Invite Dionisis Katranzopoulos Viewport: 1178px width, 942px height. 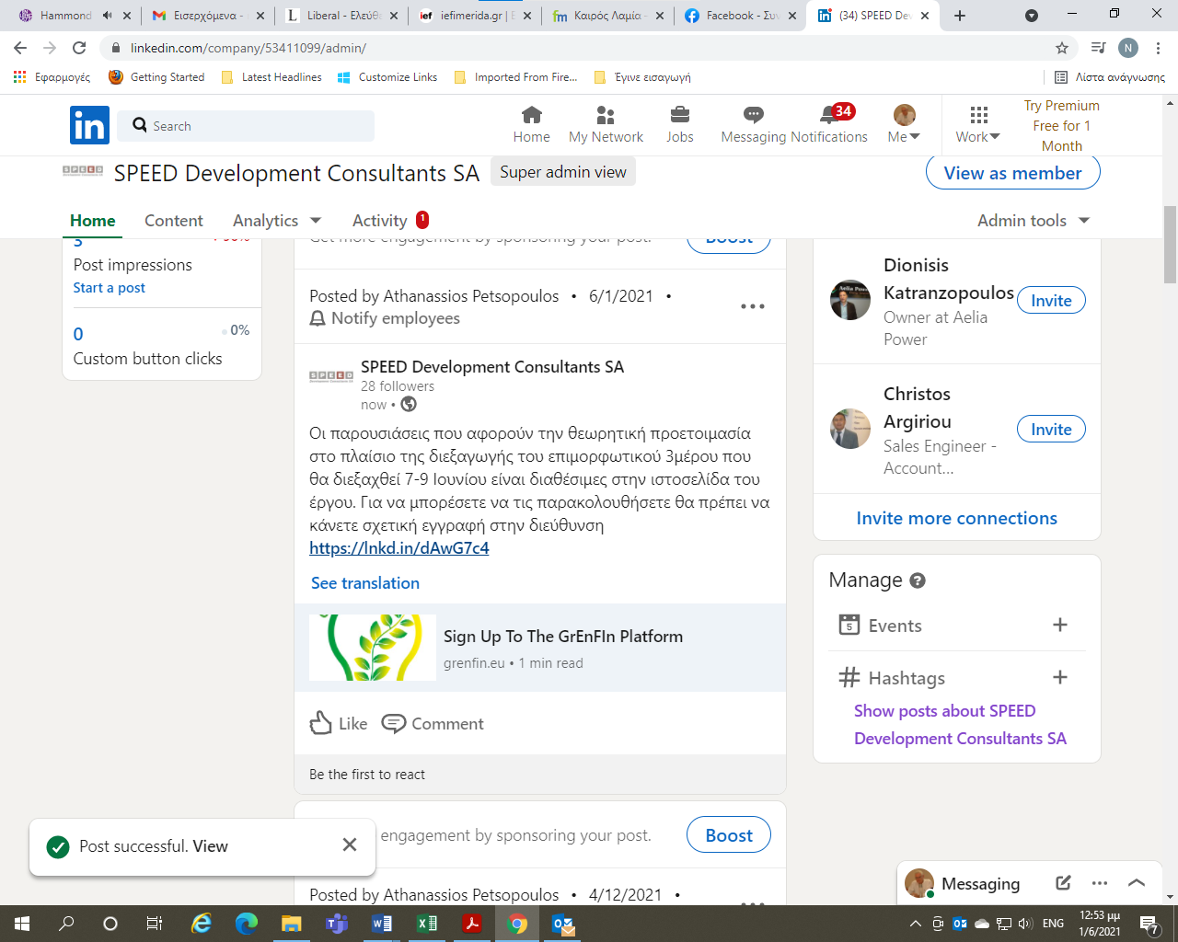pyautogui.click(x=1051, y=301)
